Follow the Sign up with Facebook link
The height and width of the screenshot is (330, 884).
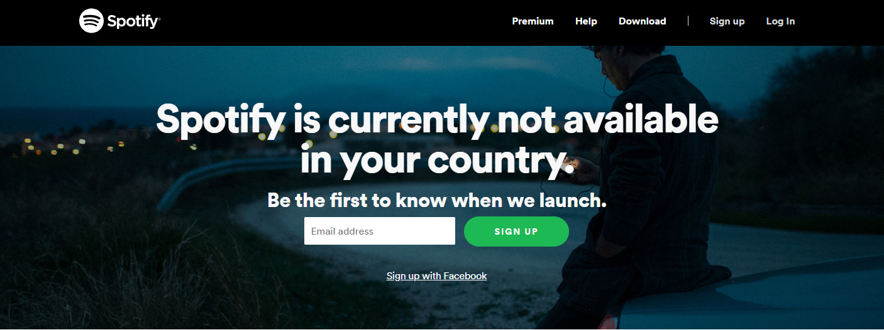tap(437, 276)
